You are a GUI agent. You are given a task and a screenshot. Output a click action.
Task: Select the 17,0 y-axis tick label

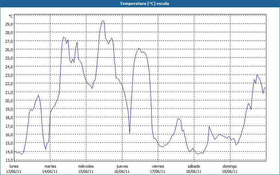point(8,126)
